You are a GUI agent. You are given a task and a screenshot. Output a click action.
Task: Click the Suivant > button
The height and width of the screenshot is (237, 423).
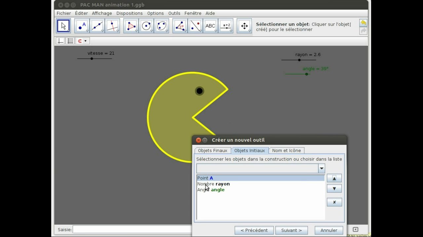(291, 230)
